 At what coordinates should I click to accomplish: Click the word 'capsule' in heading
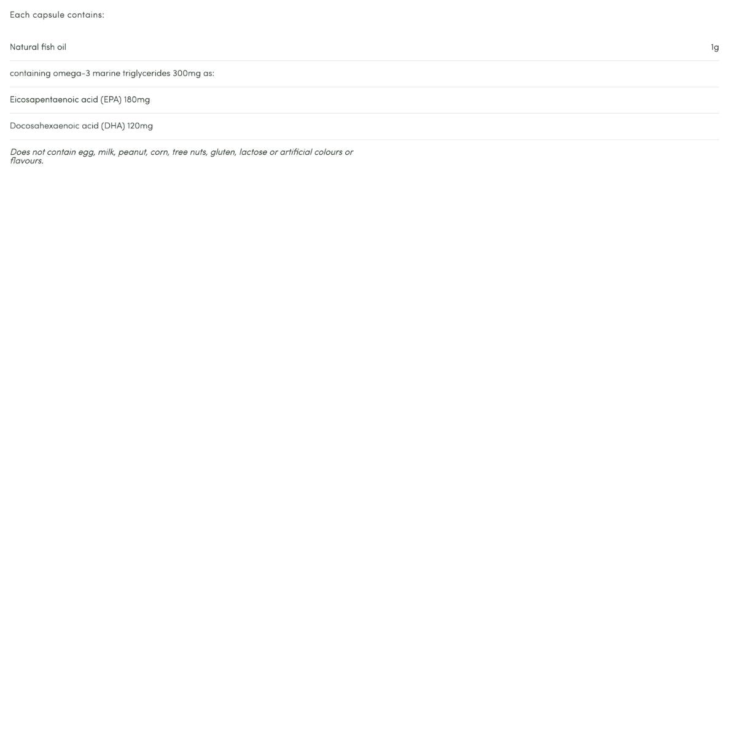(x=49, y=15)
